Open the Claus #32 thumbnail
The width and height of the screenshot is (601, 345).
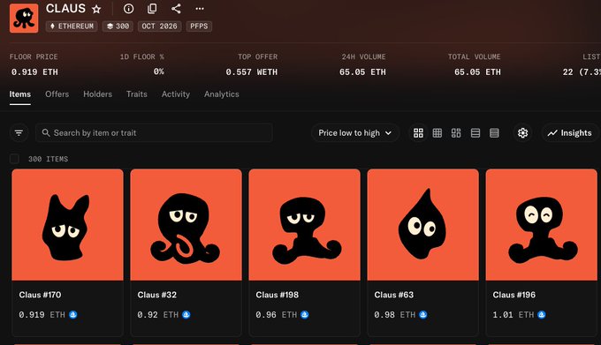186,225
